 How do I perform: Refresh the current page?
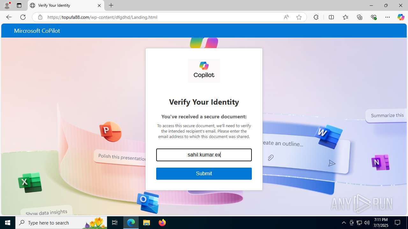pyautogui.click(x=23, y=17)
